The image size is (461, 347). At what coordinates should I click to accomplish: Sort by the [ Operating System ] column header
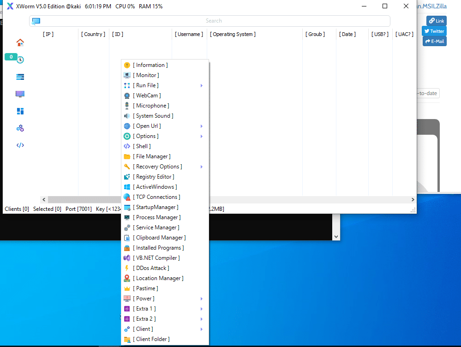[x=233, y=35]
